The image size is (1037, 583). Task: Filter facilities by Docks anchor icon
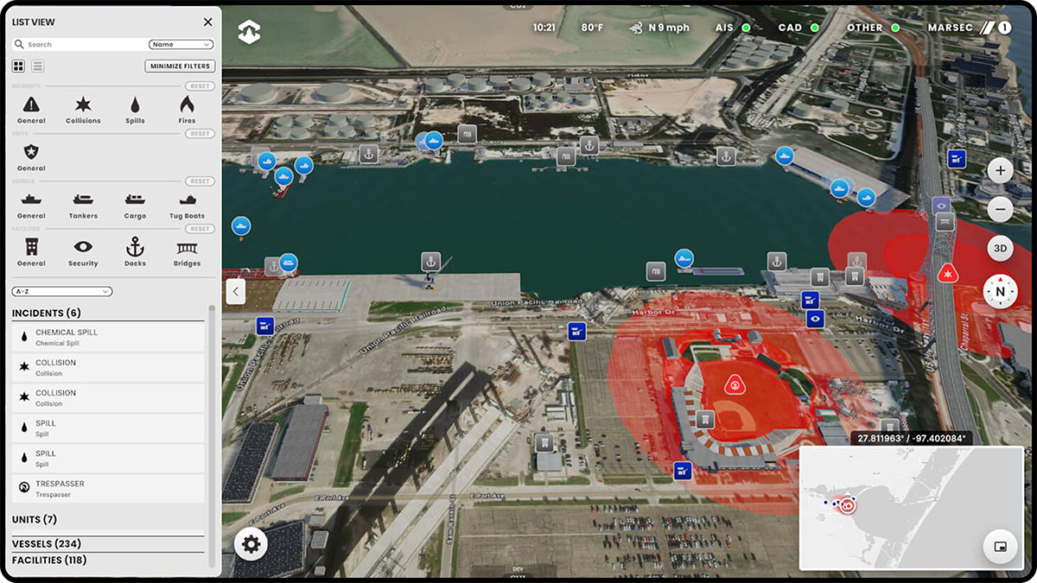coord(135,248)
